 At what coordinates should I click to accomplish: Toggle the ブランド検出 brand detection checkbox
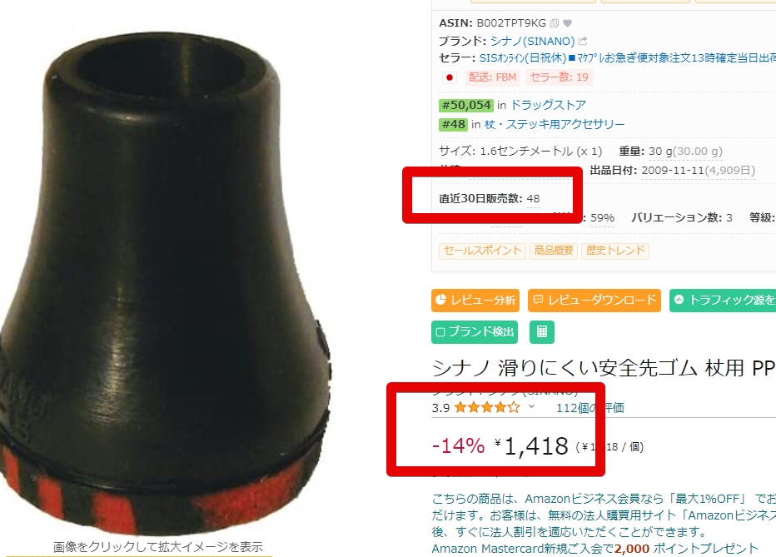475,331
